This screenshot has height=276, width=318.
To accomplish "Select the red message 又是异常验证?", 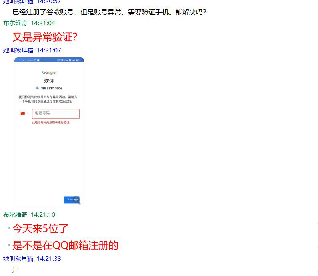I will (45, 37).
